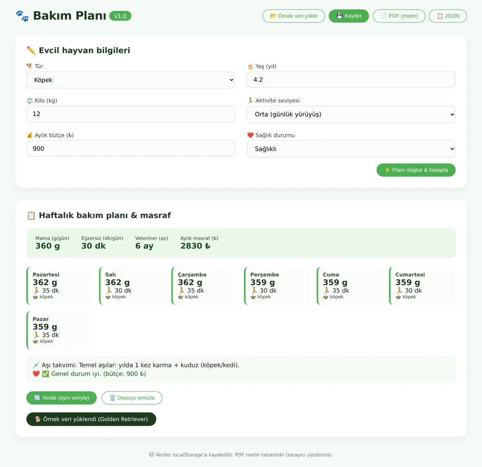Focus the Yaş (yıl) input field

pos(351,80)
